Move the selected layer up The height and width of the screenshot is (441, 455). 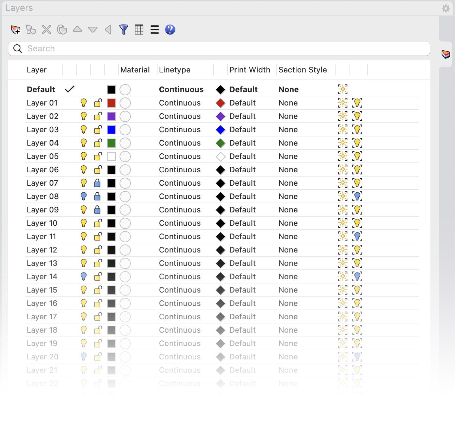[77, 30]
